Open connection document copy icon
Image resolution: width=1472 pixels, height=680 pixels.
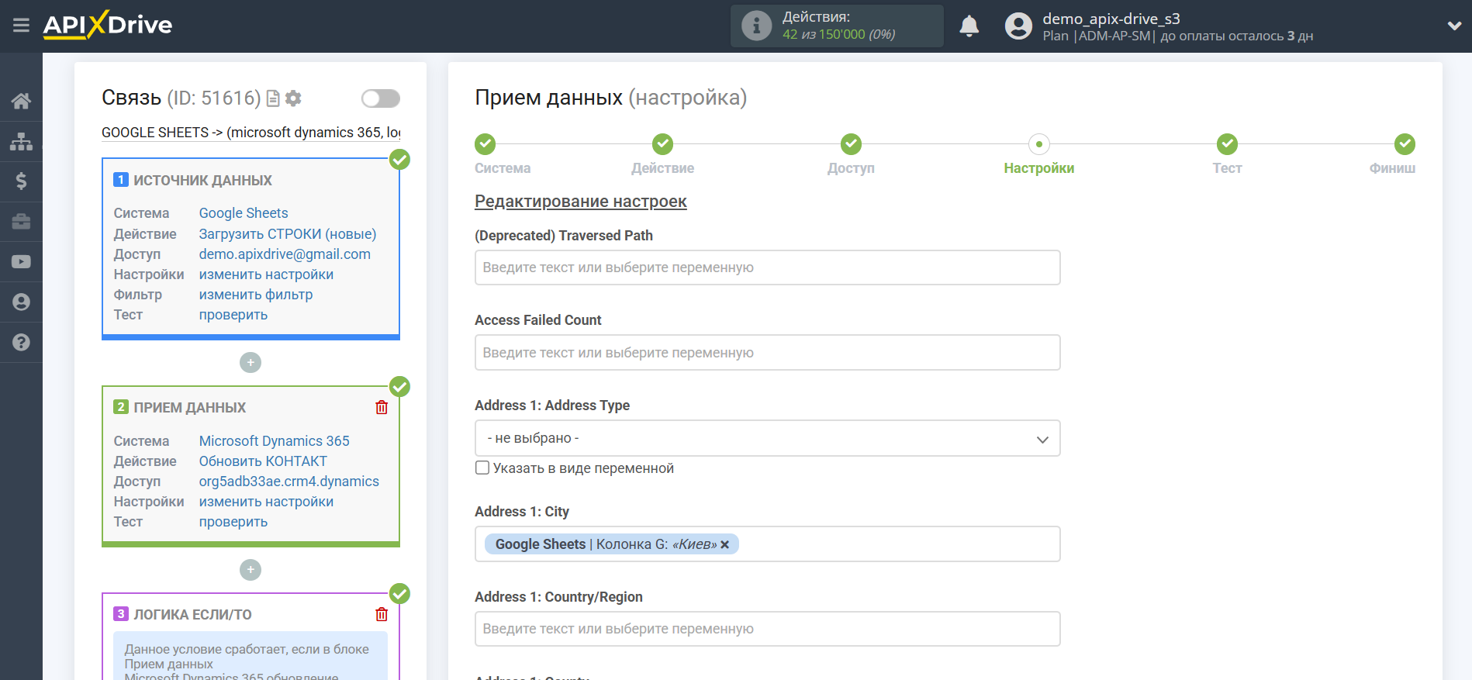point(272,98)
